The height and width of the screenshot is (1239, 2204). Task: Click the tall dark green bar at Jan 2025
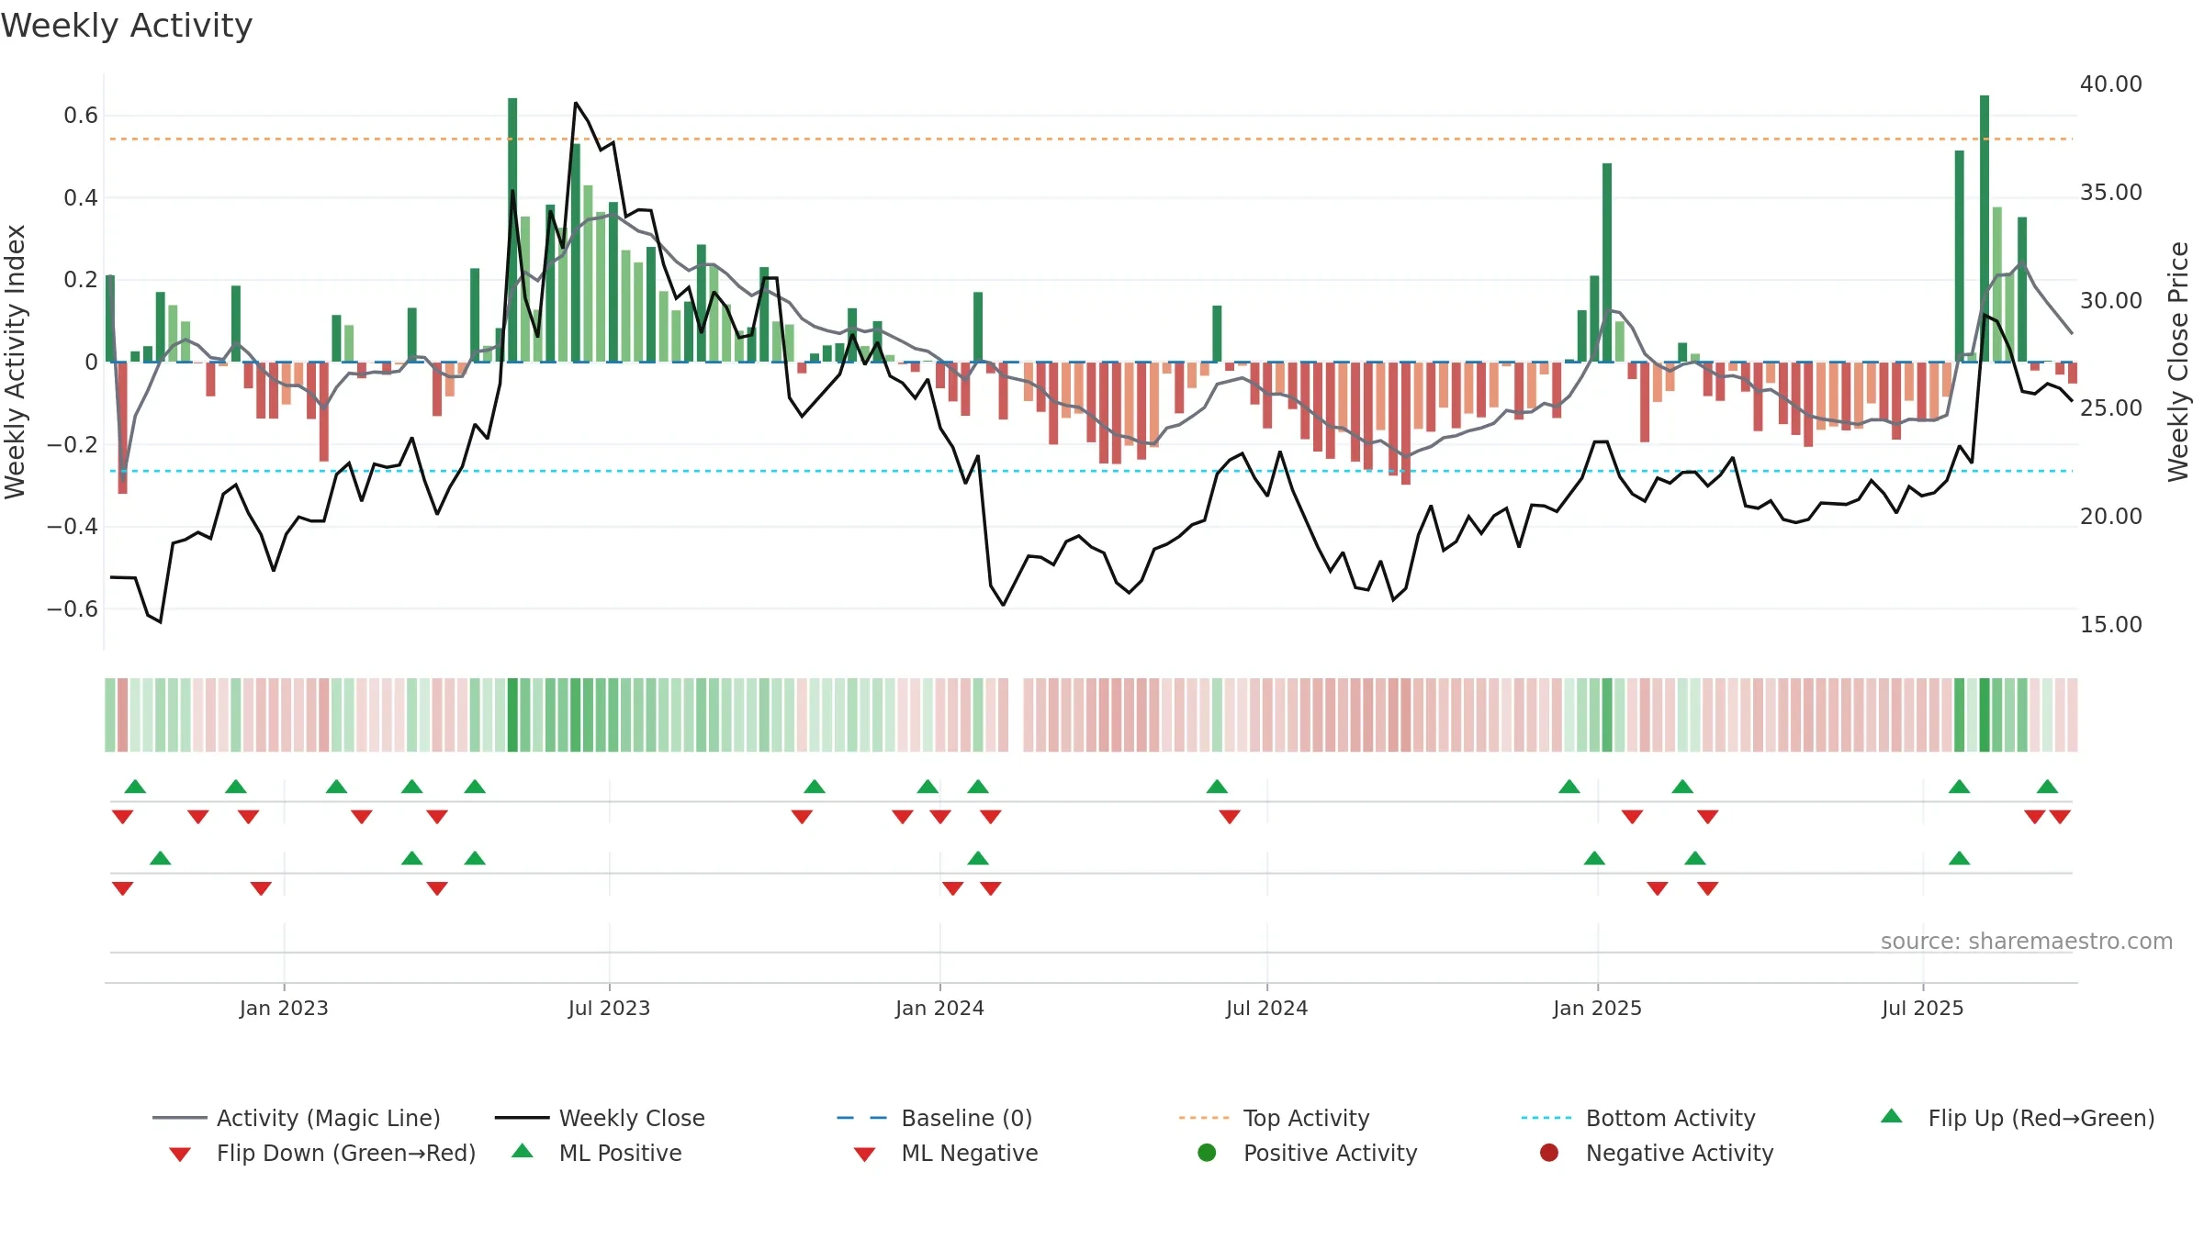click(1607, 262)
